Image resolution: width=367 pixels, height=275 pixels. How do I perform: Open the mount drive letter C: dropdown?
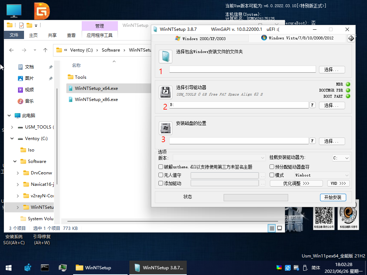click(341, 158)
